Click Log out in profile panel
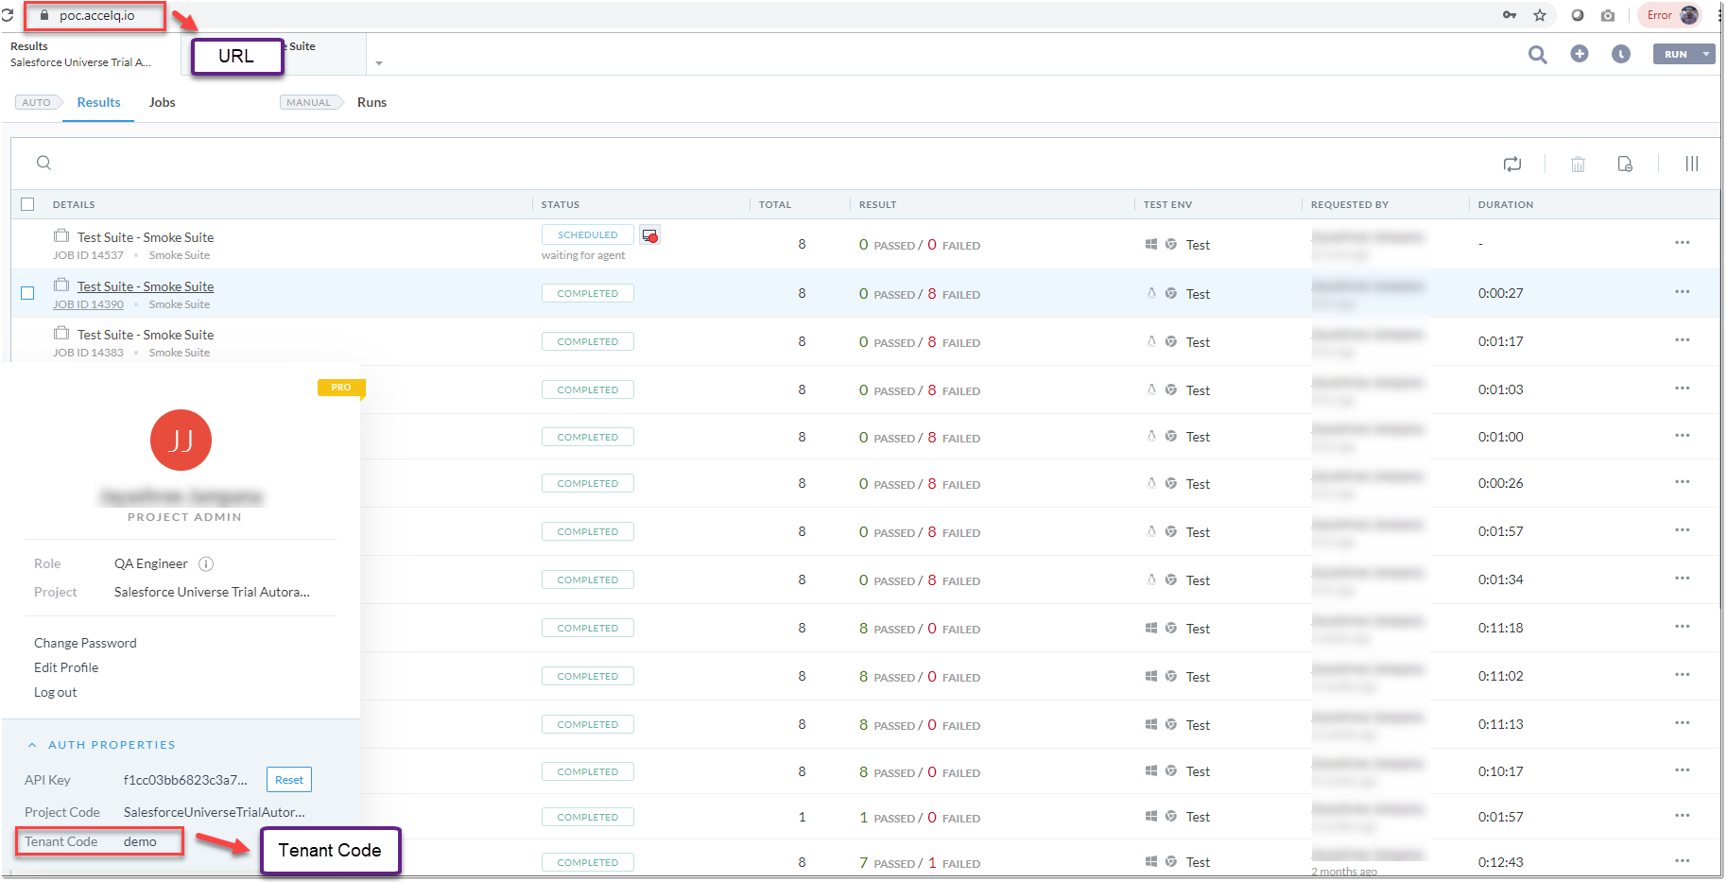This screenshot has height=882, width=1727. pyautogui.click(x=55, y=692)
